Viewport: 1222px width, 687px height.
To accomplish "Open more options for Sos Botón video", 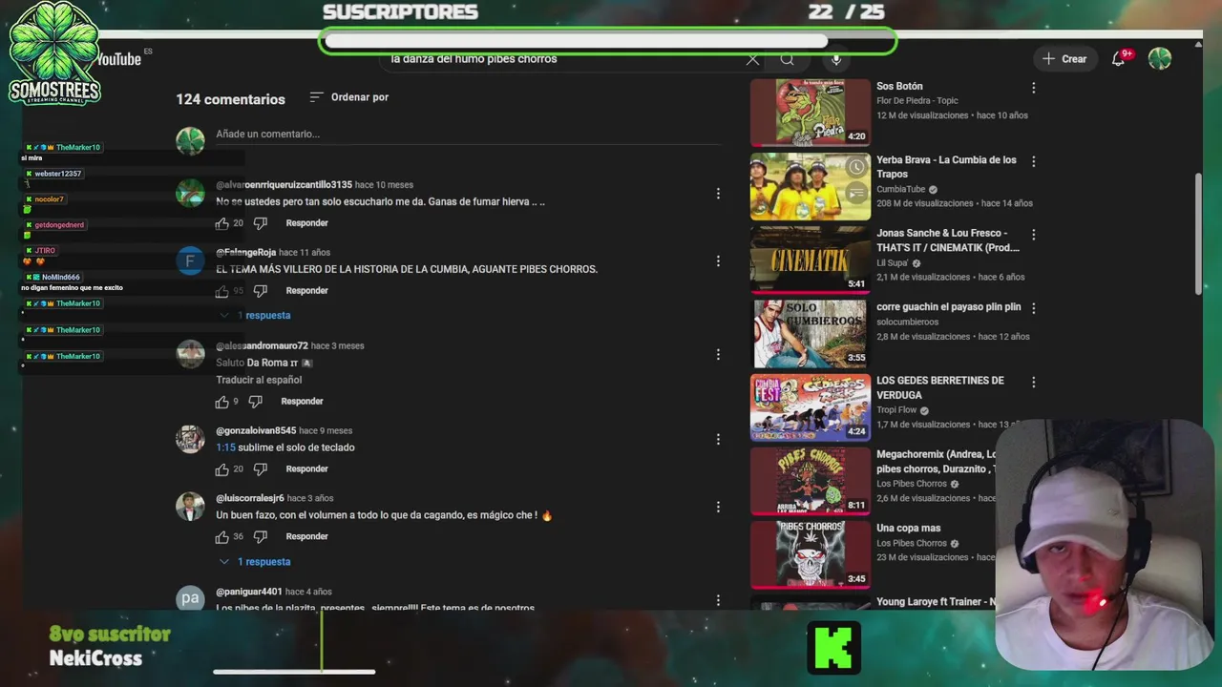I will (x=1033, y=88).
